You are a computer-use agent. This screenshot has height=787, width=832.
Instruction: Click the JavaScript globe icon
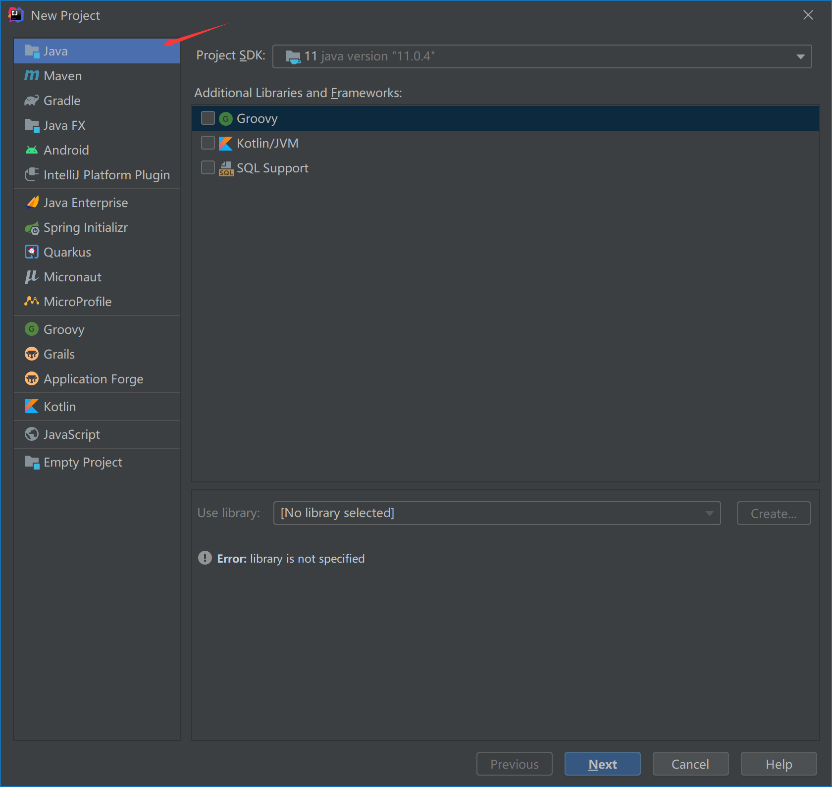(32, 434)
